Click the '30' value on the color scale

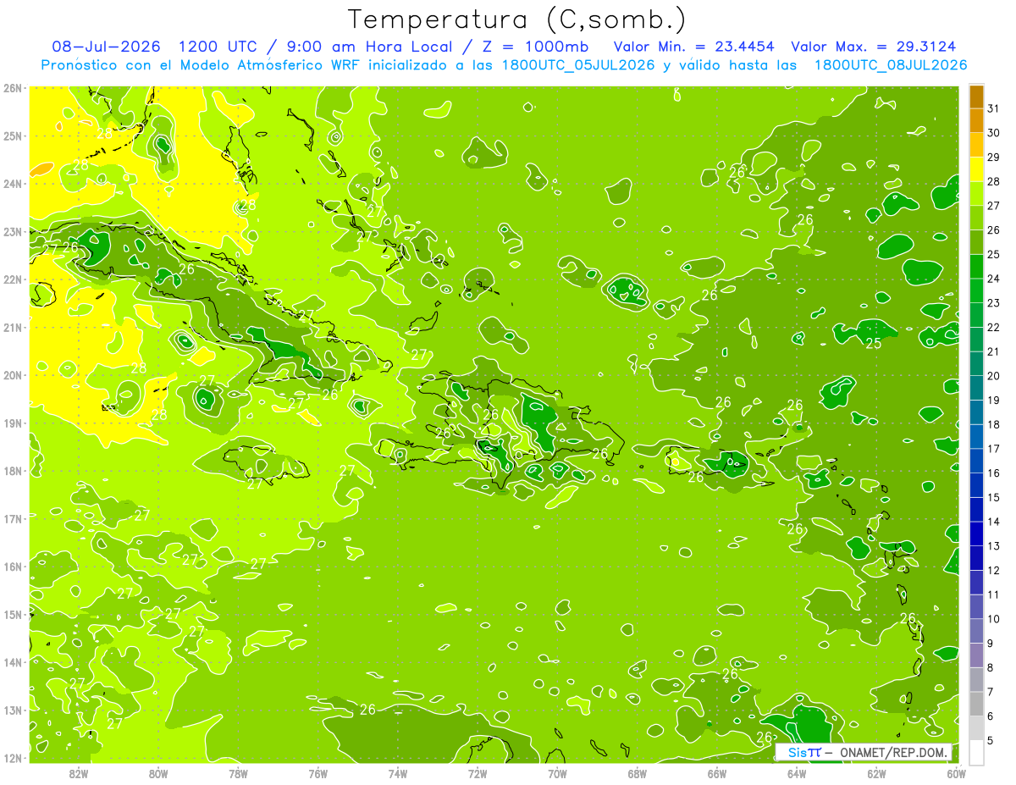pos(994,133)
